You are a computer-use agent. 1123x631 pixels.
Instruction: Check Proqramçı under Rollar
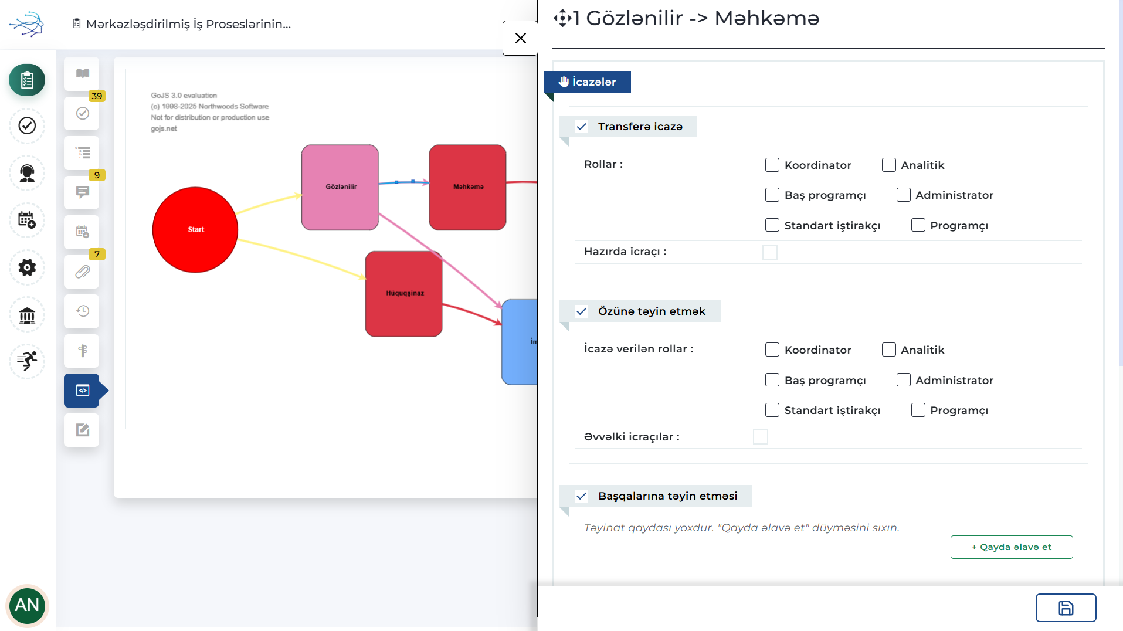tap(918, 225)
